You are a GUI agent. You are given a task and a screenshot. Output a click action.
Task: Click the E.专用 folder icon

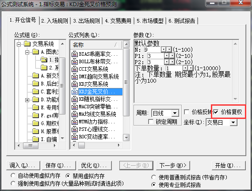[x=36, y=107]
